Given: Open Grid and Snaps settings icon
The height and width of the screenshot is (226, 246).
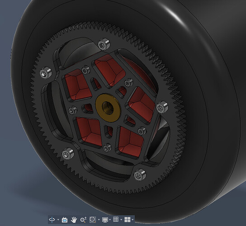Looking at the screenshot, I should pos(116,219).
